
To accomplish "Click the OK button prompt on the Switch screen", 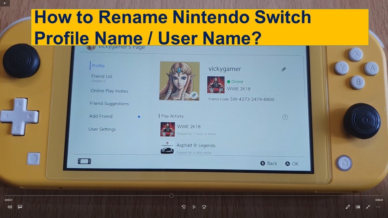I will coord(292,164).
